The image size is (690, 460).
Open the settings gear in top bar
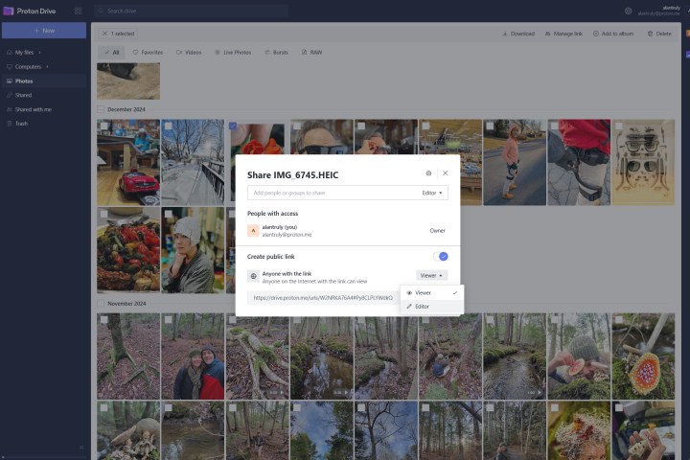(629, 11)
